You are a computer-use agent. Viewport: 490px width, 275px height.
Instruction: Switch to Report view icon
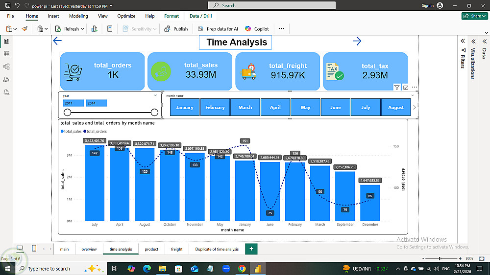6,41
